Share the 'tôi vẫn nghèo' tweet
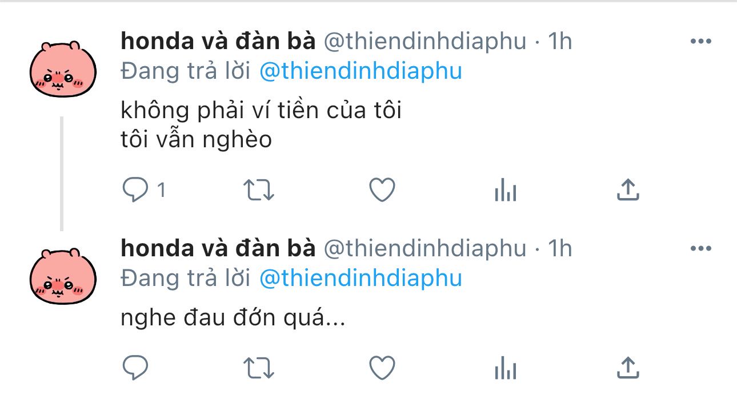737x395 pixels. tap(628, 190)
